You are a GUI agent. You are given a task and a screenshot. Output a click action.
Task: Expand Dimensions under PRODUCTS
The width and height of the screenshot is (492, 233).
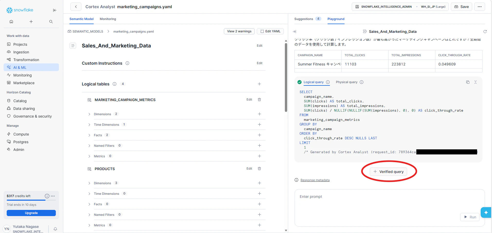point(89,183)
